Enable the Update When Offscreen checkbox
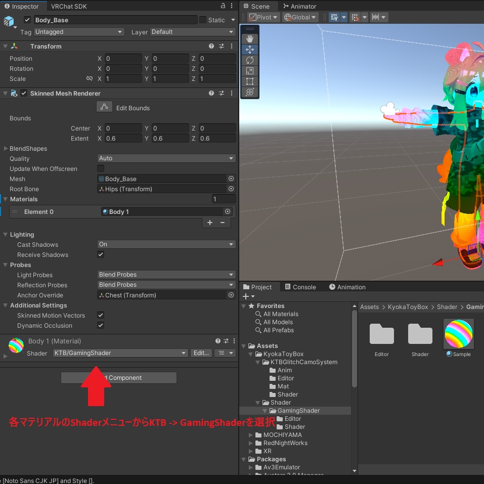The width and height of the screenshot is (484, 484). tap(100, 168)
